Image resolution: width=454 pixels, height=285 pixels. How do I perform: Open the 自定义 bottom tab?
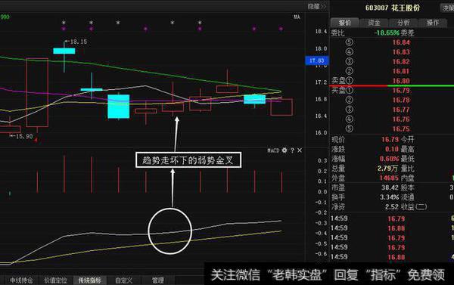123,280
